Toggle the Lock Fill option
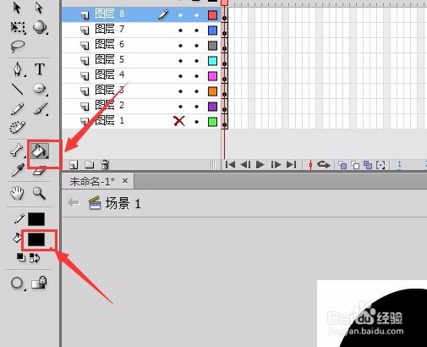Viewport: 427px width, 347px height. pos(39,283)
